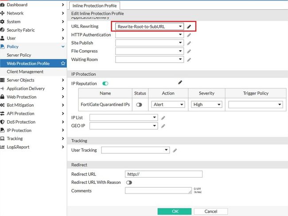Toggle IP Reputation switch off
Viewport: 288px width, 216px height.
coord(105,83)
